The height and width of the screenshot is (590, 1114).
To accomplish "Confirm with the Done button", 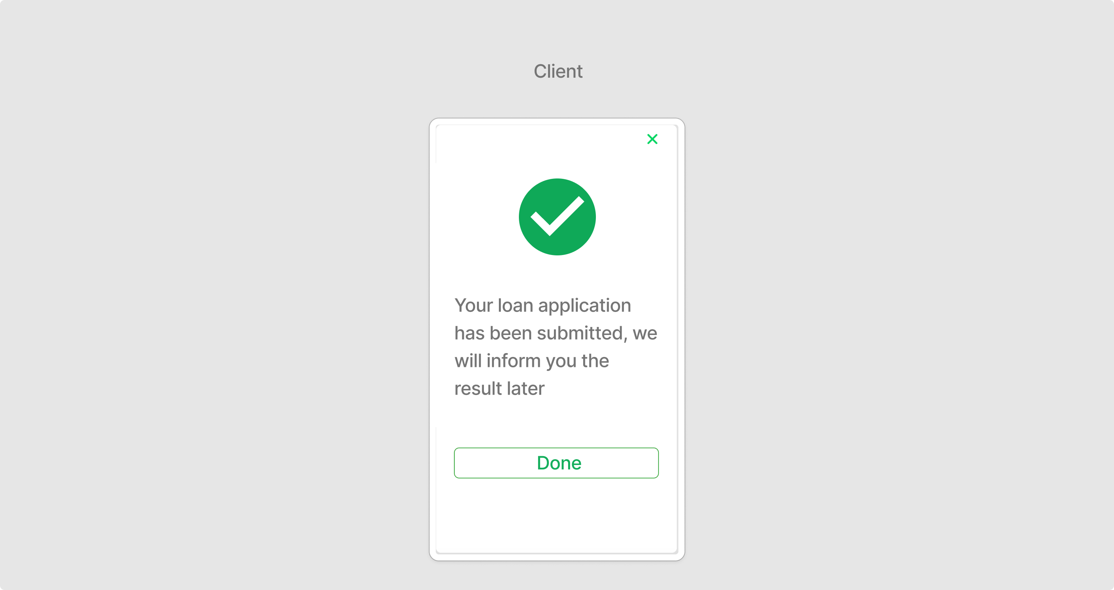I will click(556, 463).
